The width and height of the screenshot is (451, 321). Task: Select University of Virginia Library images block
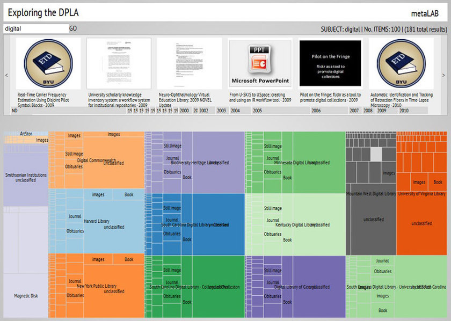pyautogui.click(x=419, y=182)
